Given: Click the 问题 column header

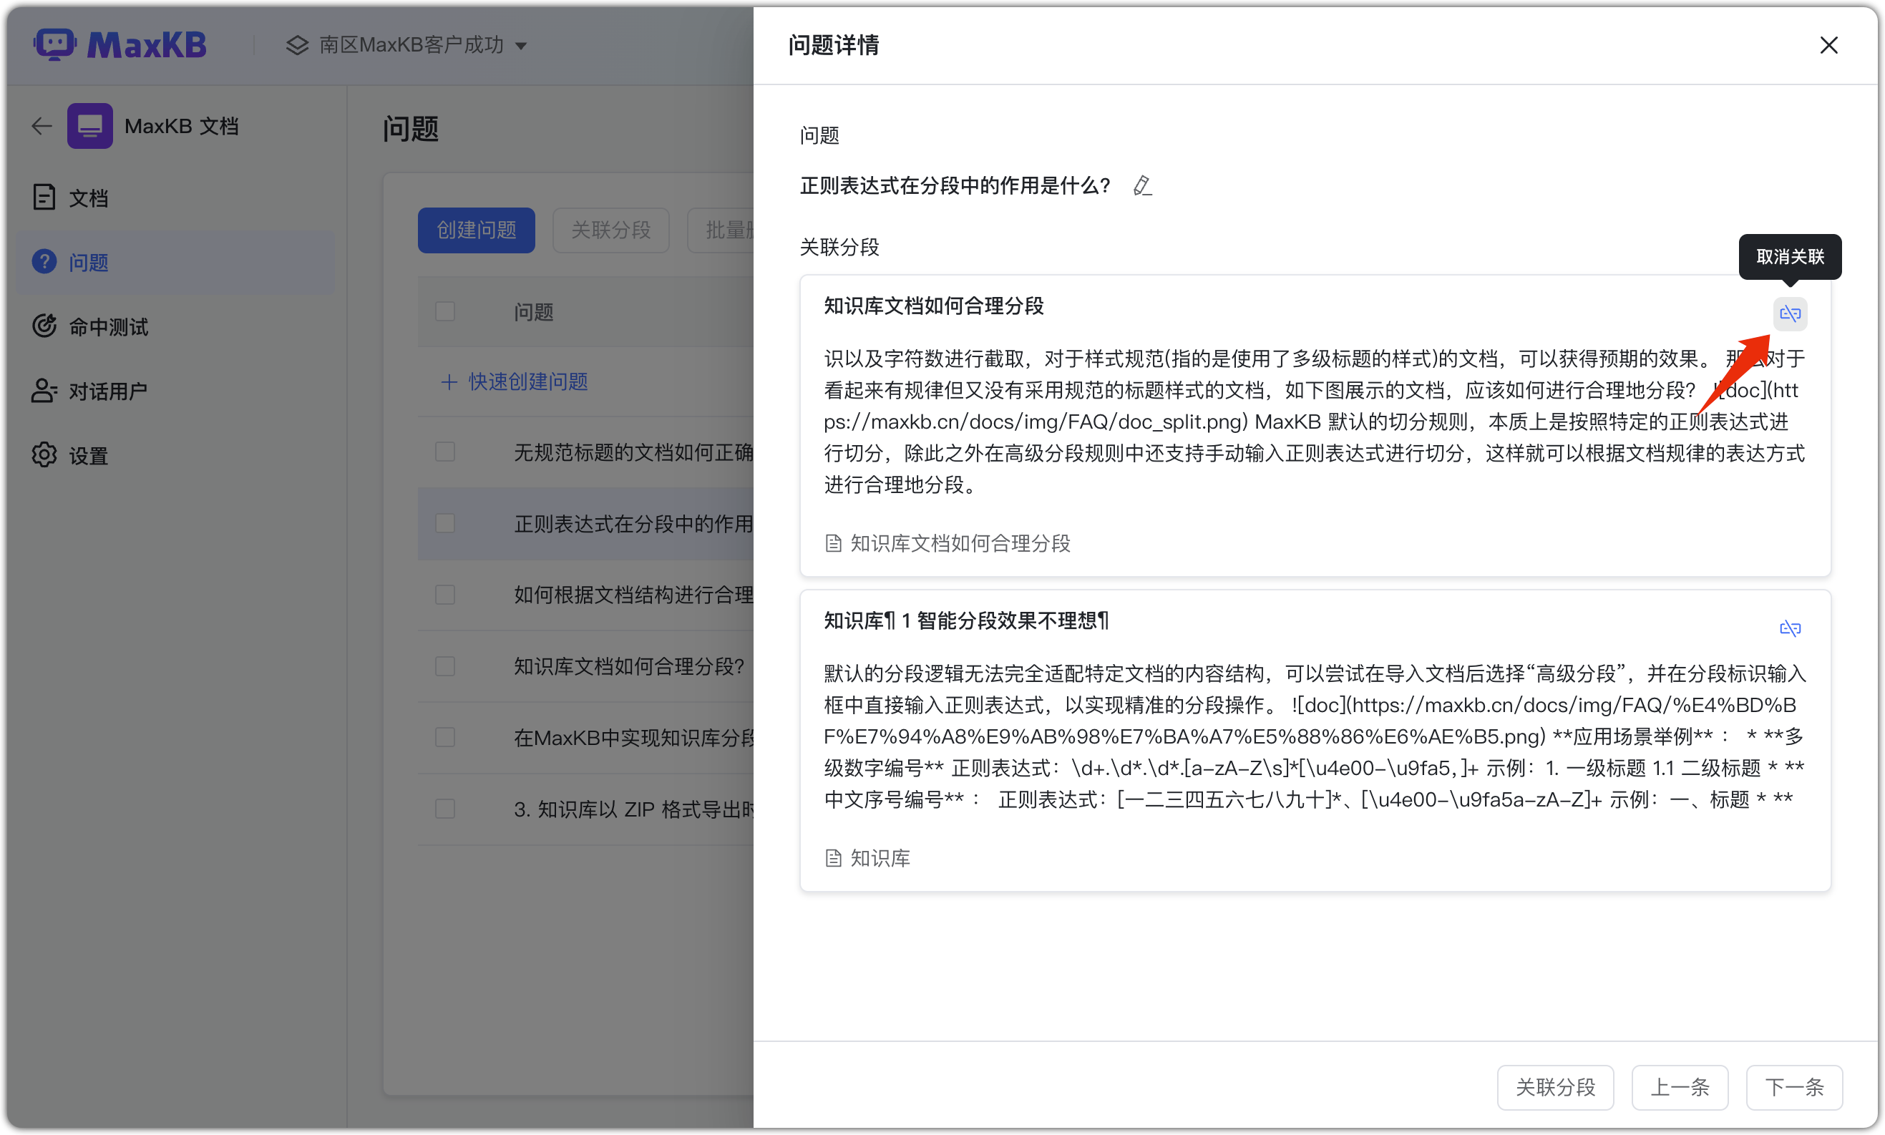Looking at the screenshot, I should pyautogui.click(x=533, y=312).
